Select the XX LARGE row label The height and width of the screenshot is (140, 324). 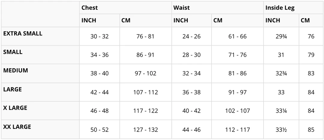click(17, 127)
